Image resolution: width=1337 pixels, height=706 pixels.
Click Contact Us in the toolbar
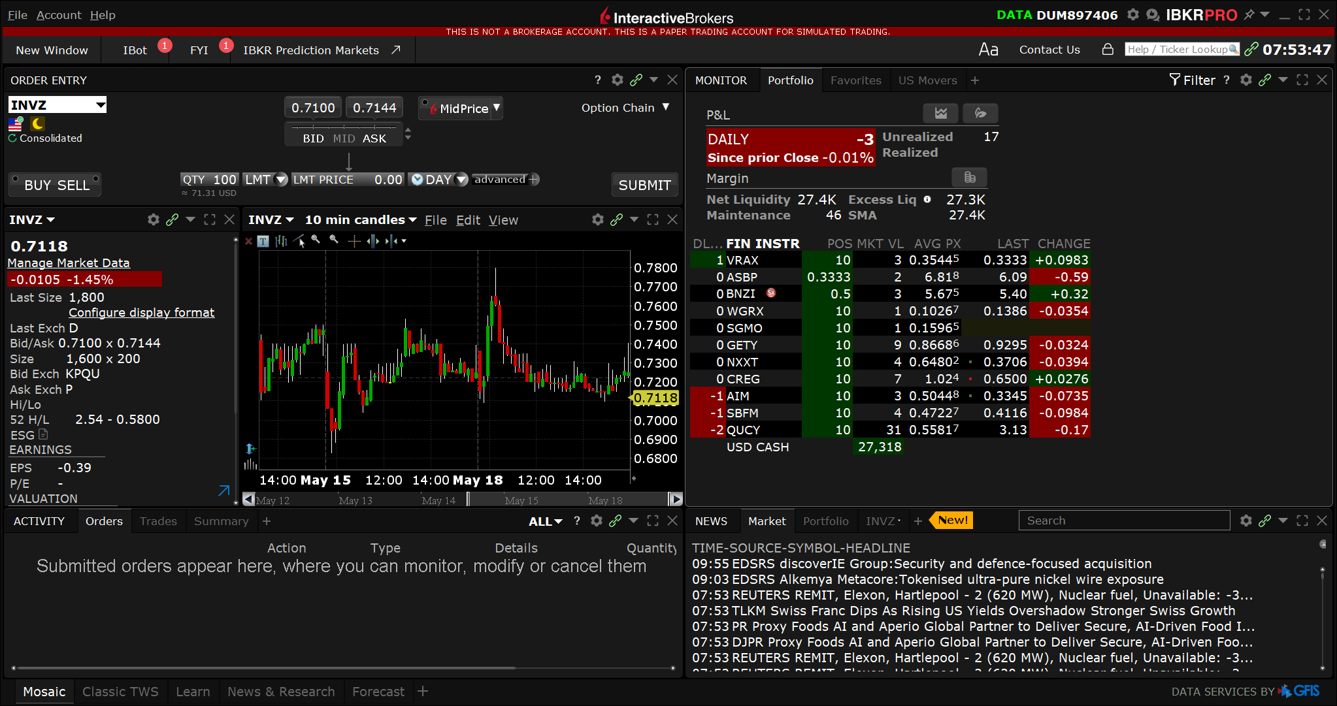tap(1049, 50)
